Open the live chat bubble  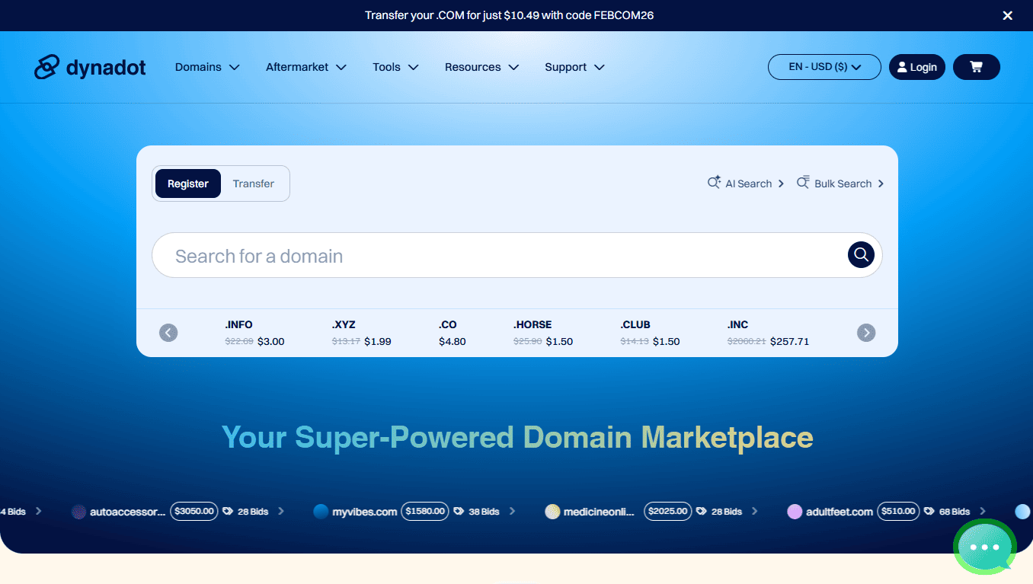coord(984,547)
